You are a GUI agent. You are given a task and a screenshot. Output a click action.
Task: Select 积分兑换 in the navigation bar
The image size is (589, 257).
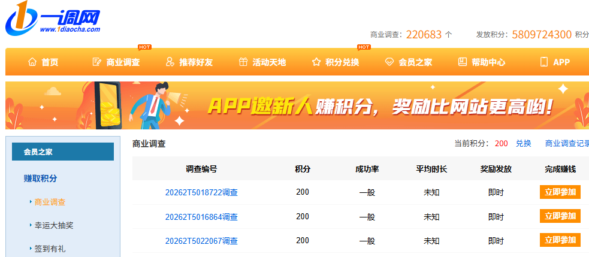tap(342, 62)
